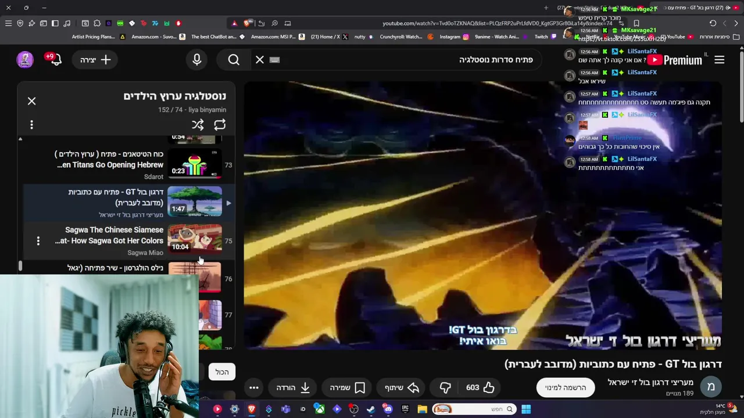Image resolution: width=744 pixels, height=418 pixels.
Task: Open the account avatar menu
Action: pyautogui.click(x=25, y=59)
